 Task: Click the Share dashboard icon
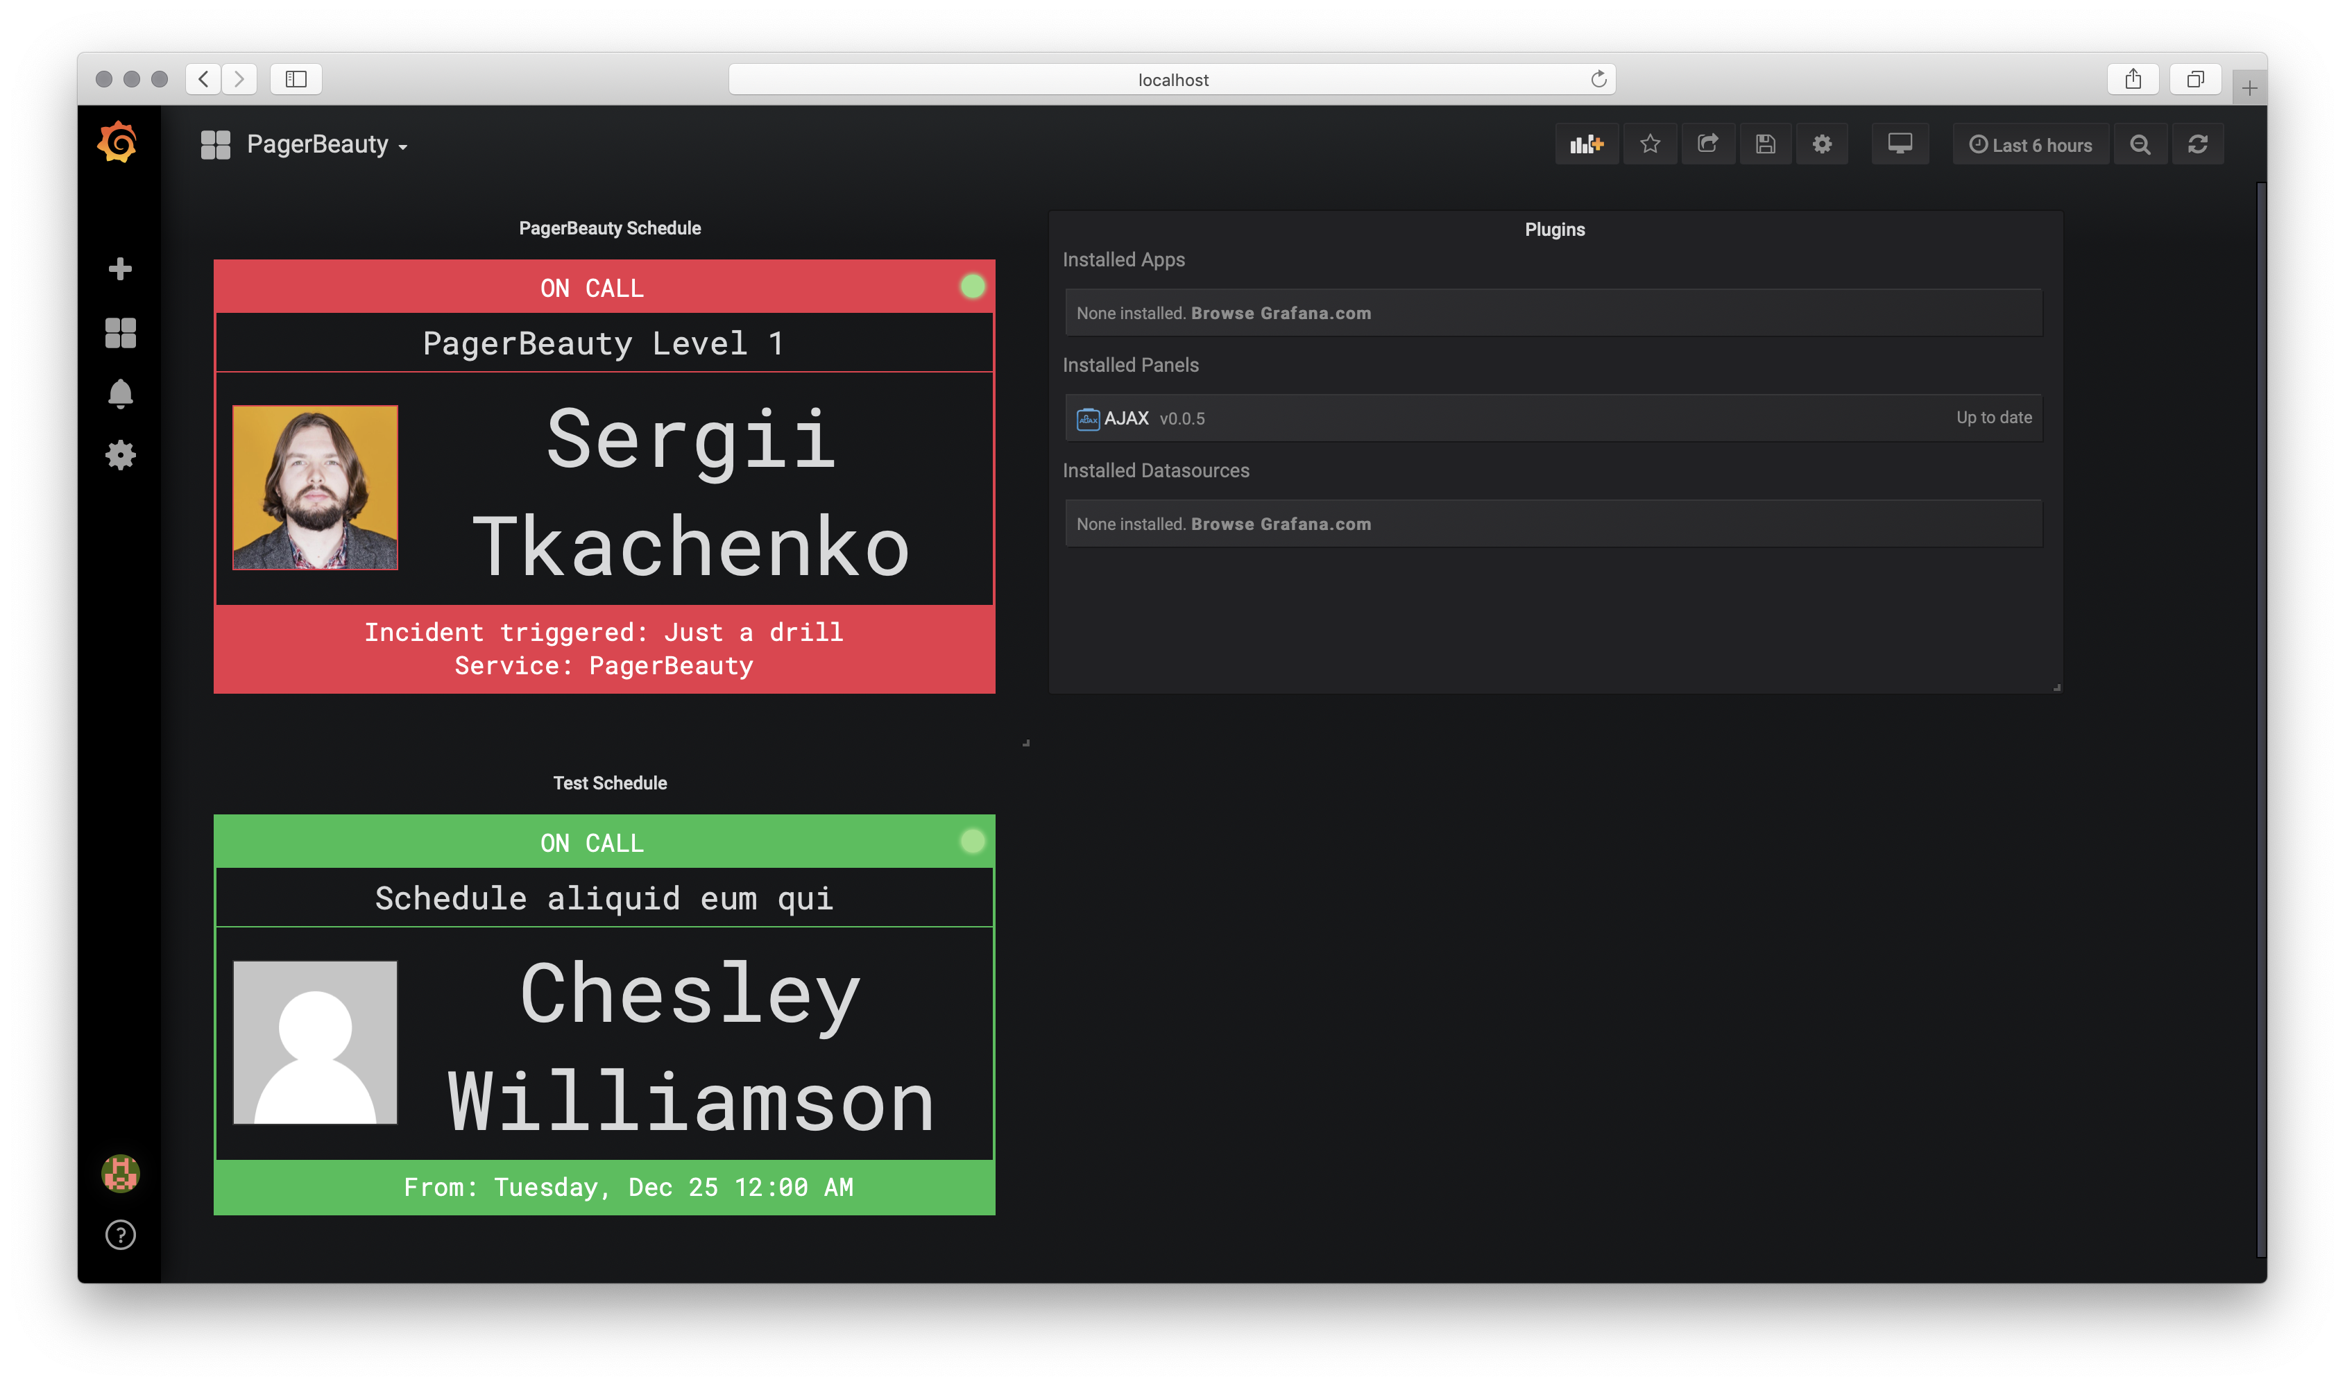point(1707,144)
